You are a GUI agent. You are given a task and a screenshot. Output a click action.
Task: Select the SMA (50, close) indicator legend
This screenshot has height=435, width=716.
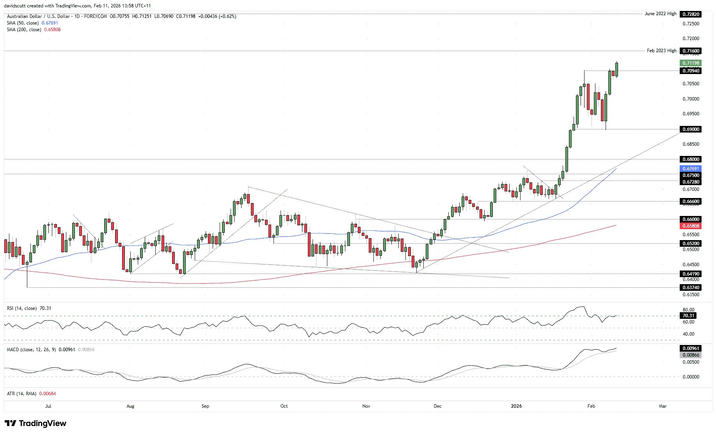32,23
